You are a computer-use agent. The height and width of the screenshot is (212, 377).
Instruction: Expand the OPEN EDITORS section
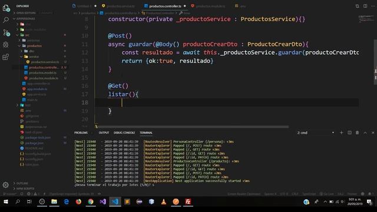[26, 13]
